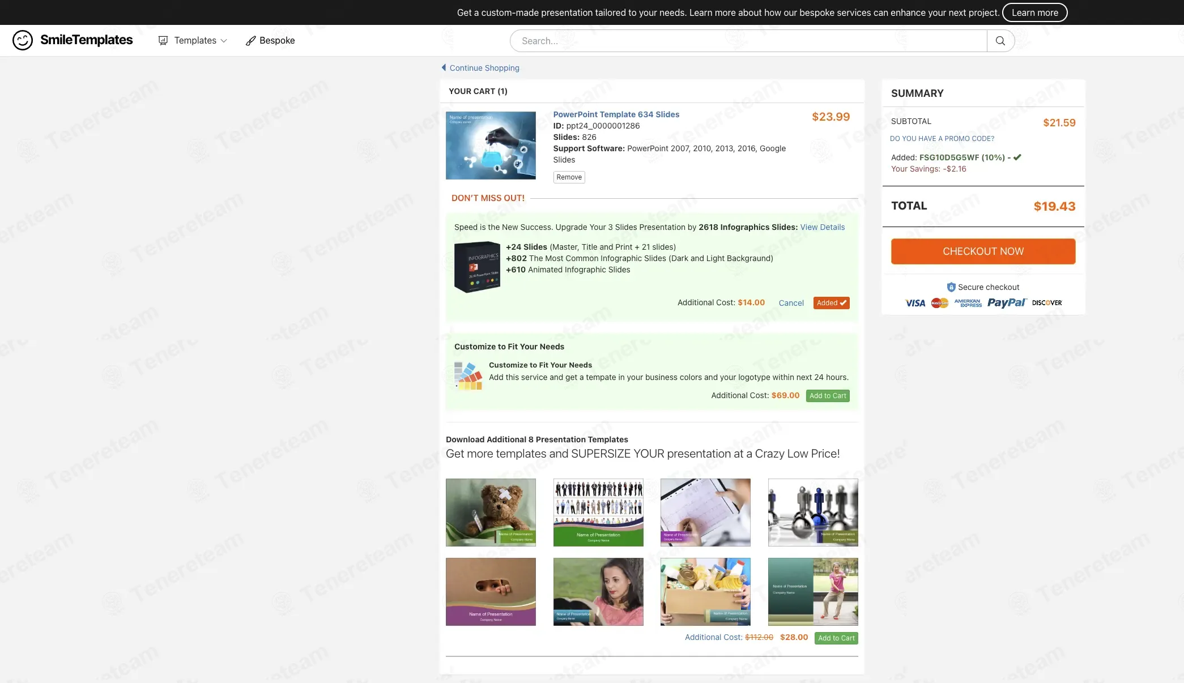Click the Bespoke brush icon
This screenshot has height=683, width=1184.
pyautogui.click(x=250, y=41)
